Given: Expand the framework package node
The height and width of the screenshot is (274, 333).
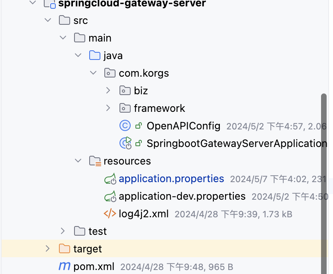Looking at the screenshot, I should 108,108.
